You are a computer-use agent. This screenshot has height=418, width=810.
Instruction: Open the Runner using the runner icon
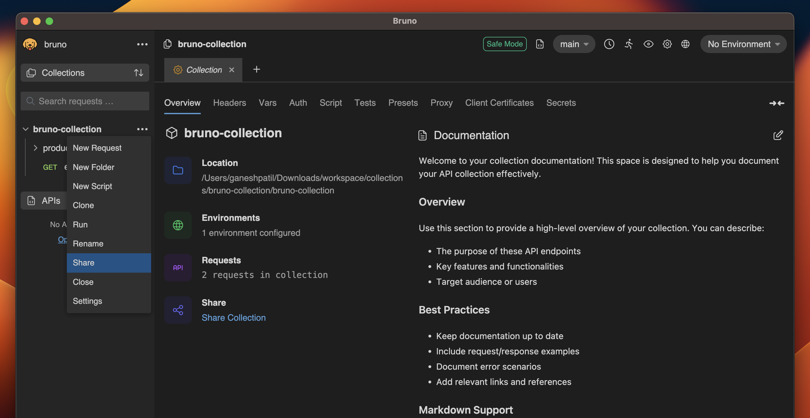point(629,44)
